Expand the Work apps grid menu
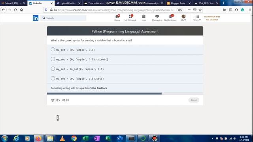Viewport: 253px width, 142px height. click(x=197, y=18)
